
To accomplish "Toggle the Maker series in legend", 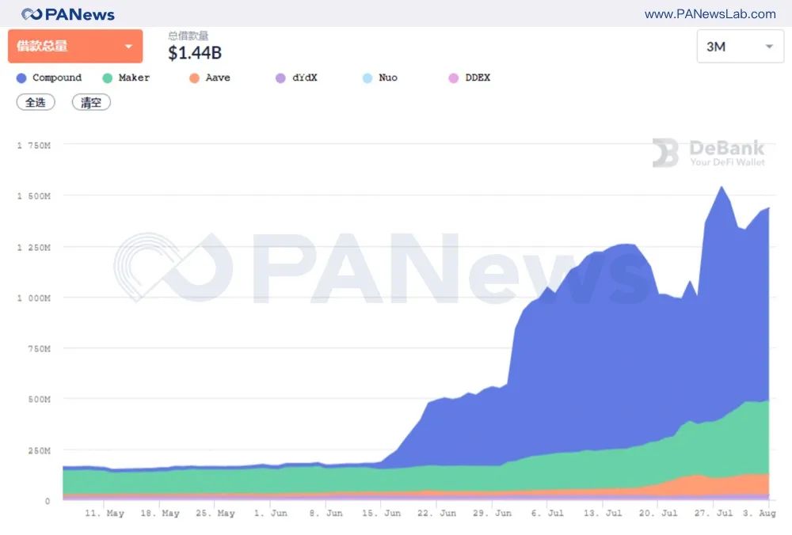I will click(126, 78).
